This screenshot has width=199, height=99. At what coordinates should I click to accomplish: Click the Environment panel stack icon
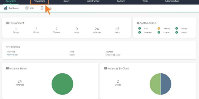[x=7, y=23]
